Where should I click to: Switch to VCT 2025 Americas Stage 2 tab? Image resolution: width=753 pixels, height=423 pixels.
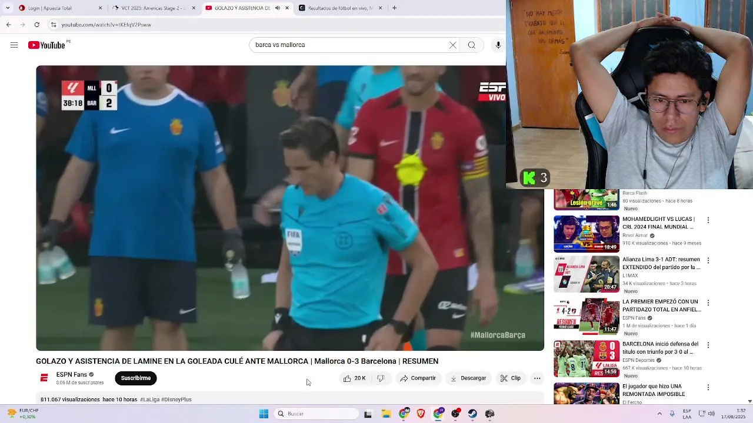[155, 8]
